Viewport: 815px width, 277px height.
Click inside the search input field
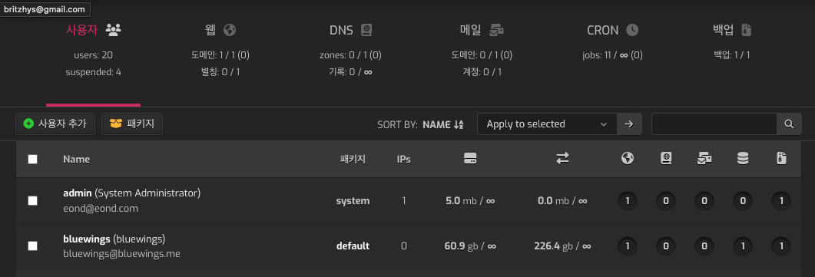click(x=714, y=124)
